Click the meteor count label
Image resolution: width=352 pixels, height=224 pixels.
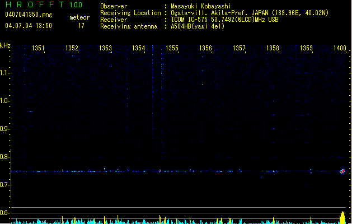tap(79, 17)
